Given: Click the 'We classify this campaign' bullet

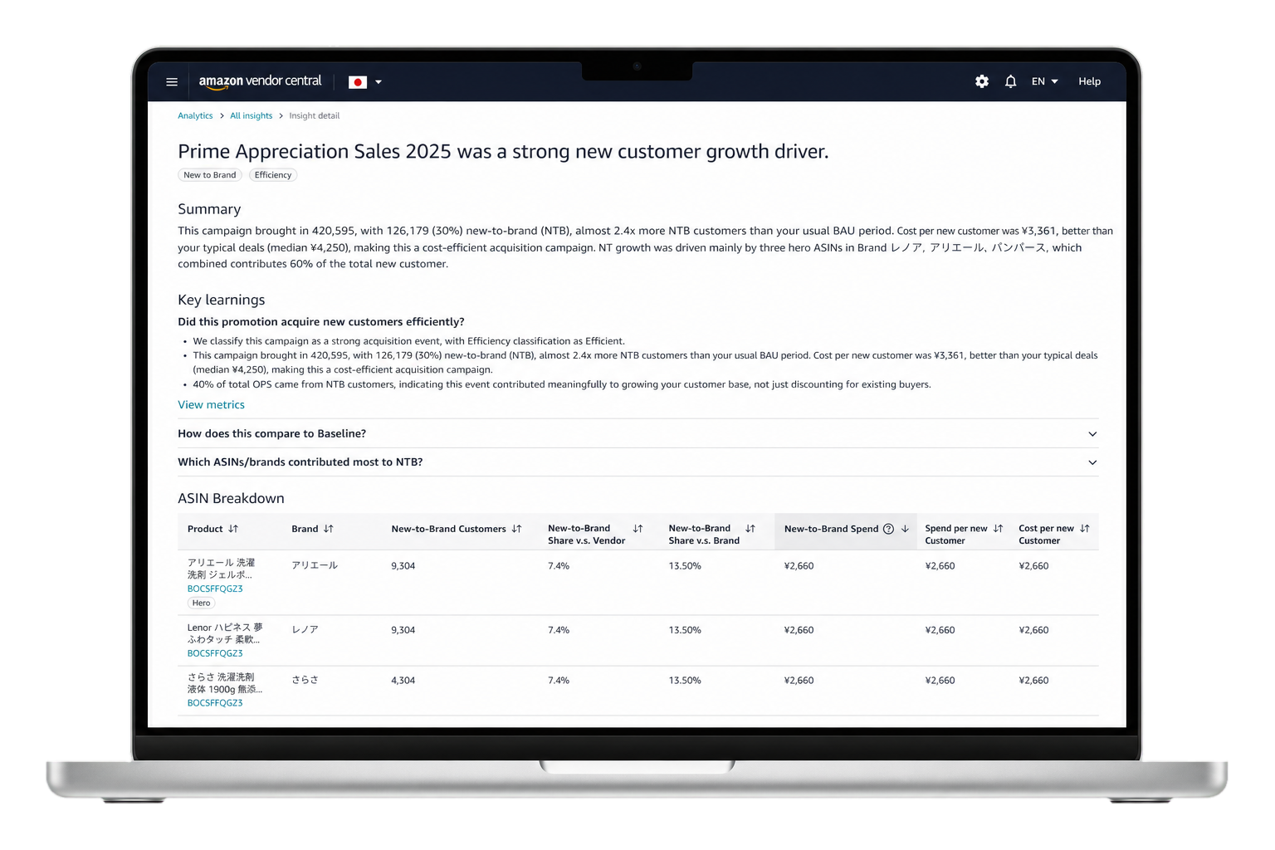Looking at the screenshot, I should point(408,341).
